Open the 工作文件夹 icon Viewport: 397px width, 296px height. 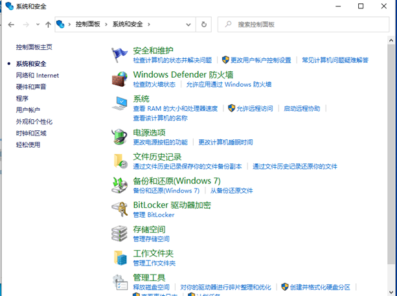coord(120,258)
